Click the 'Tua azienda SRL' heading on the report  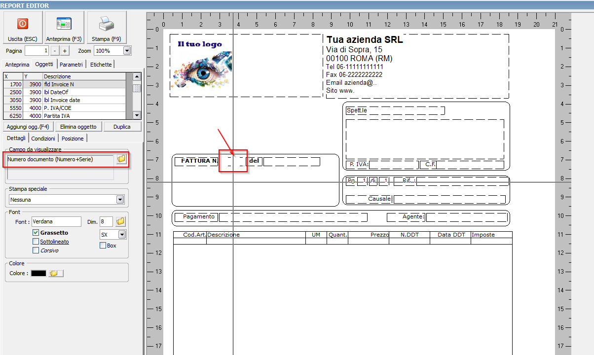coord(365,40)
